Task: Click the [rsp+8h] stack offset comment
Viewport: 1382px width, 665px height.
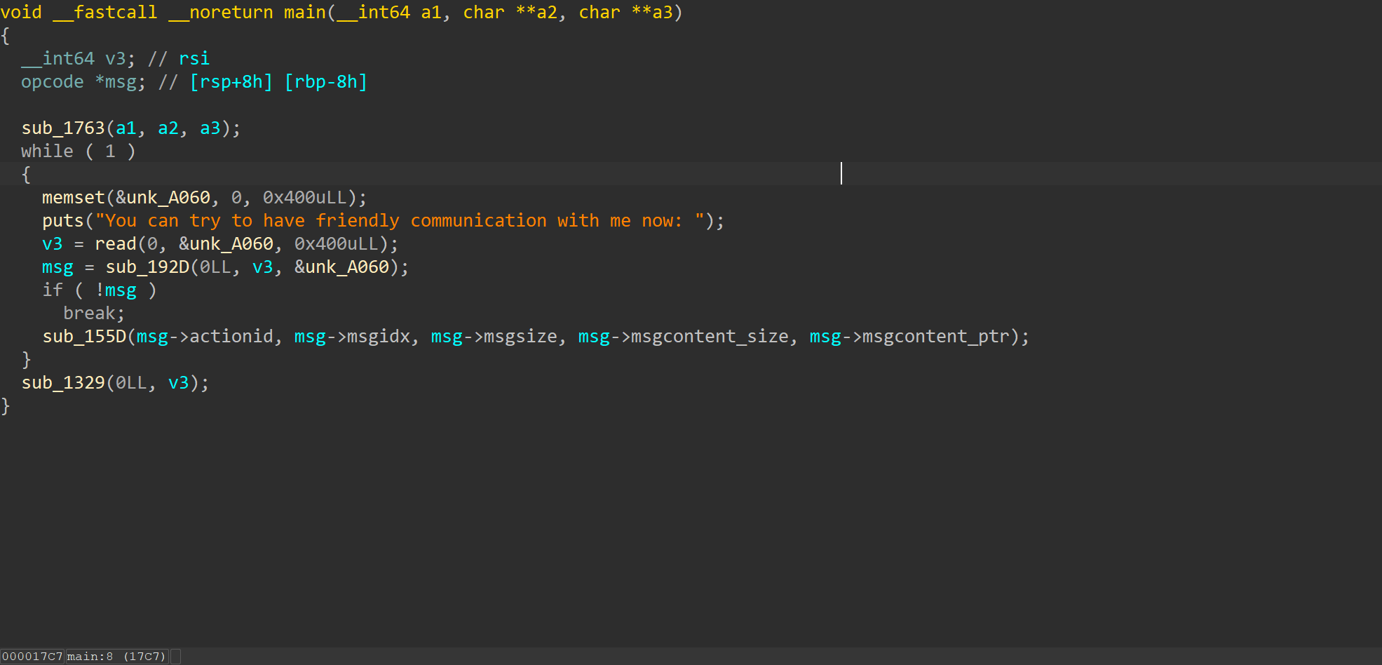Action: click(231, 82)
